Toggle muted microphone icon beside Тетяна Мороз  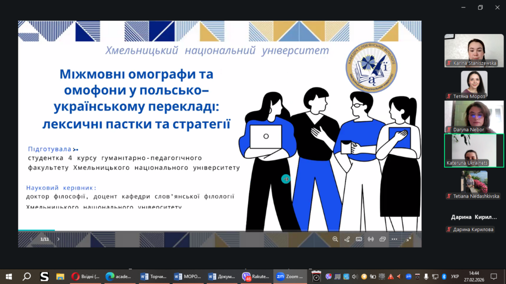click(449, 96)
